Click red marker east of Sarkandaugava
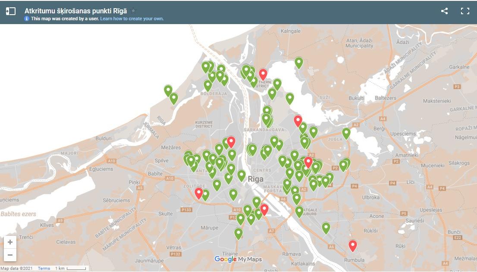Viewport: 477px width, 272px height. click(x=298, y=120)
